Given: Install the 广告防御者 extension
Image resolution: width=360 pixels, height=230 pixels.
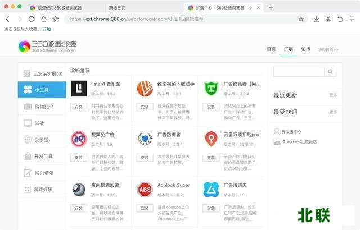Looking at the screenshot, I should click(145, 158).
